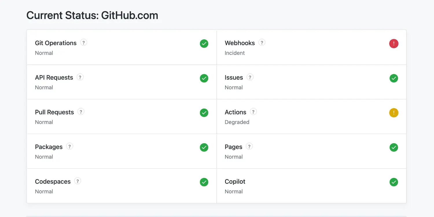
Task: Click the Codespaces question mark icon
Action: [78, 181]
